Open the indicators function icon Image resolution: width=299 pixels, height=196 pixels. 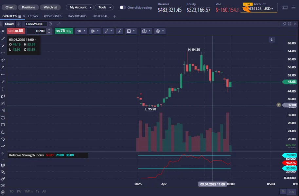click(120, 31)
